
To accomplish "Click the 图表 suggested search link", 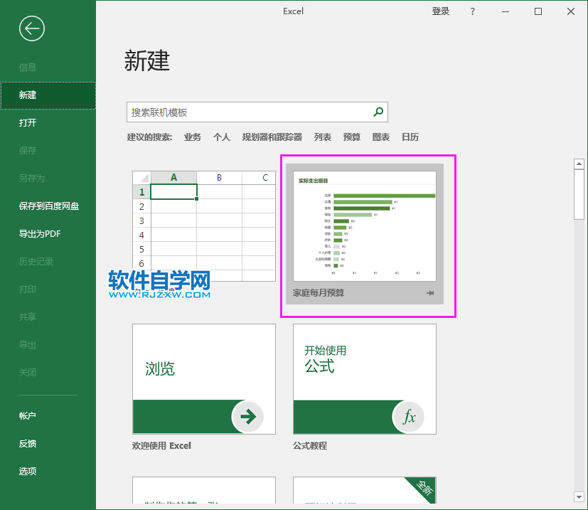I will coord(380,137).
